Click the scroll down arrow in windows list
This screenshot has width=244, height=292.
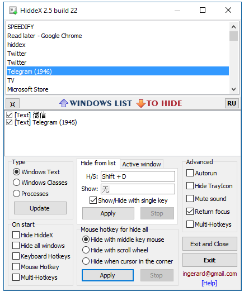coord(233,89)
